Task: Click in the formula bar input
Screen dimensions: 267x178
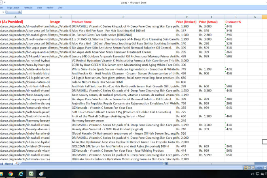Action: (x=144, y=12)
